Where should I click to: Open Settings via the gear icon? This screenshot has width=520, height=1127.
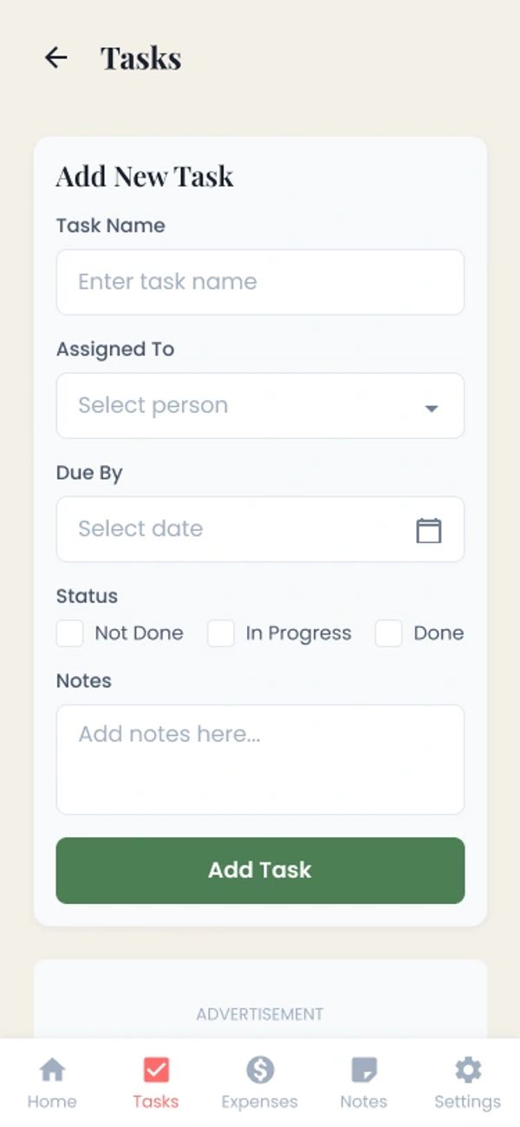[468, 1070]
